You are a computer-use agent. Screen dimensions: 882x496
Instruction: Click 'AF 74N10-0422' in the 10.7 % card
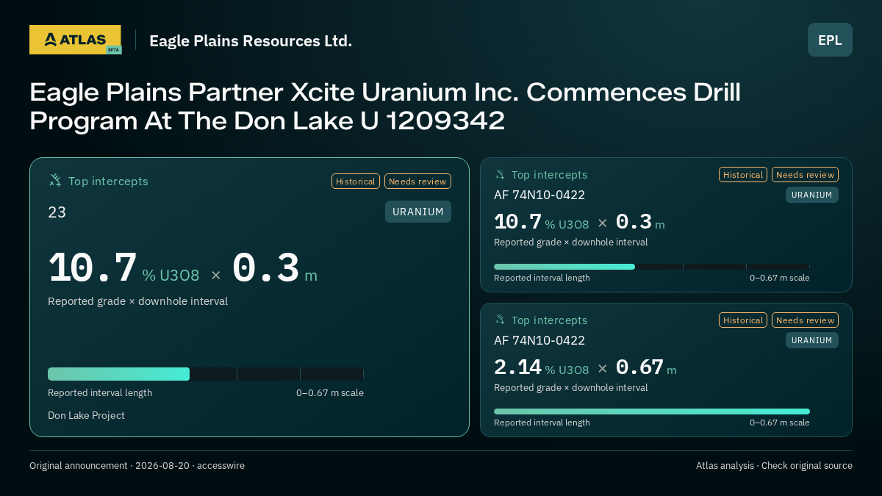(x=539, y=195)
